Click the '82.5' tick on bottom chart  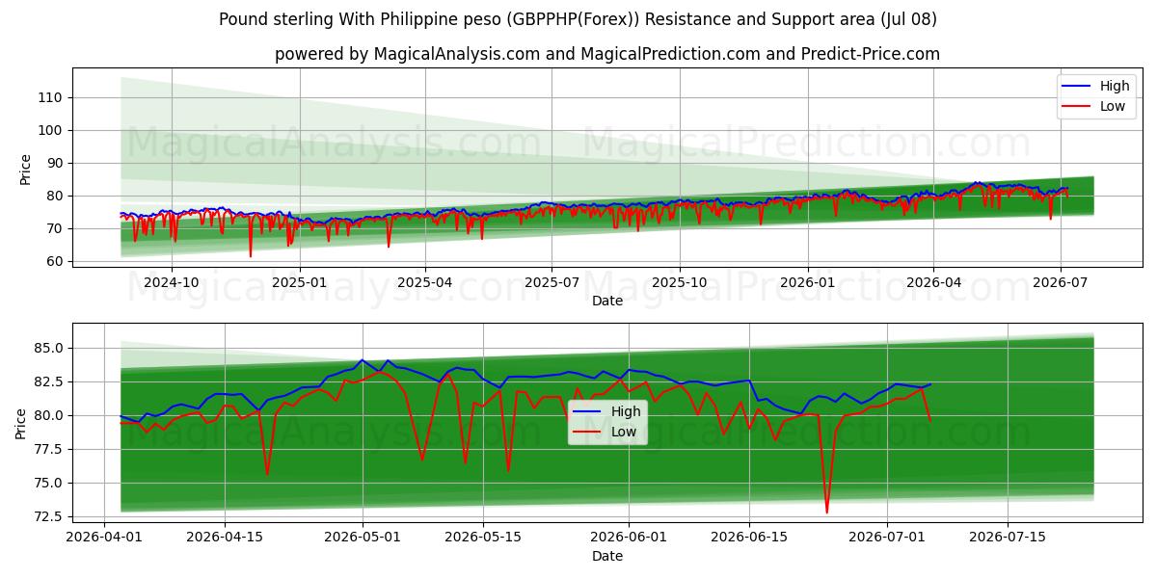(x=49, y=381)
